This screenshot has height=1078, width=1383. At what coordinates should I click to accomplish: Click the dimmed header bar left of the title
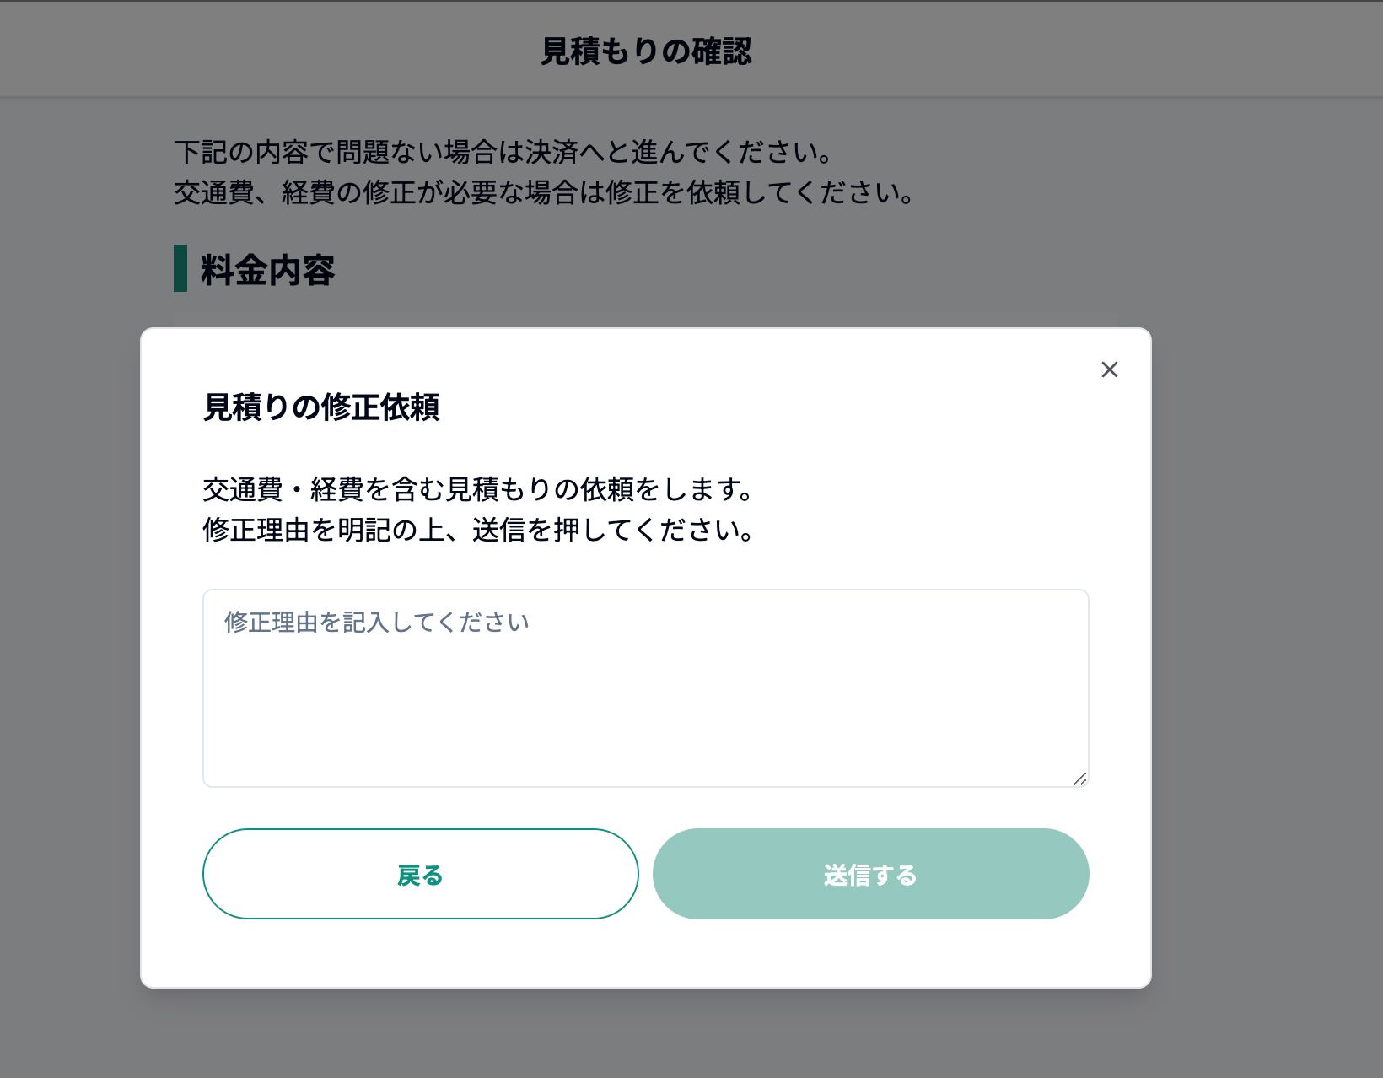253,51
